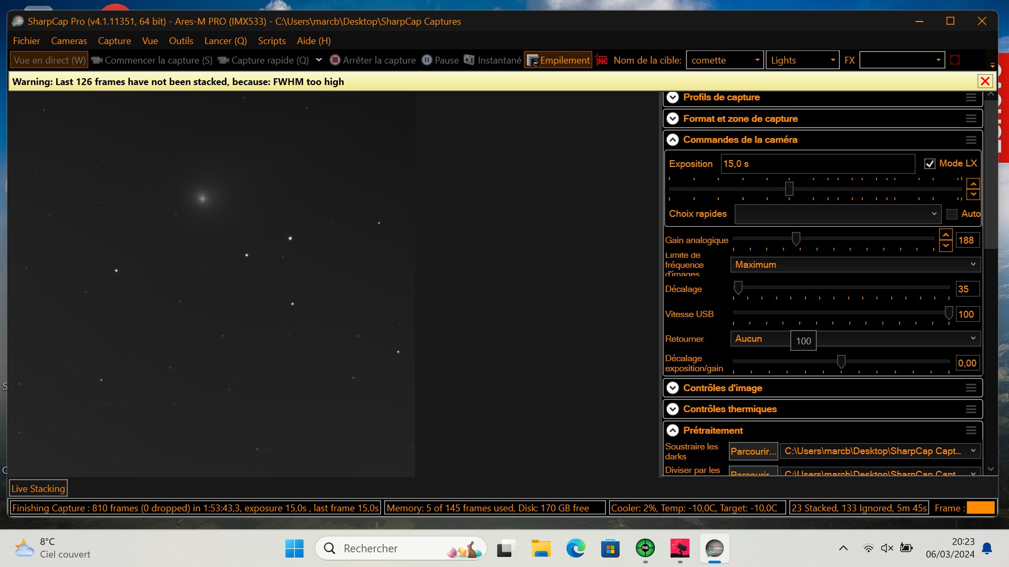
Task: Click the red NC icon in toolbar
Action: [x=602, y=60]
